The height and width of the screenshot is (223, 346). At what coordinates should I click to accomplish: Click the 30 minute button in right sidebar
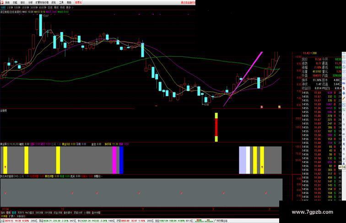coord(344,129)
